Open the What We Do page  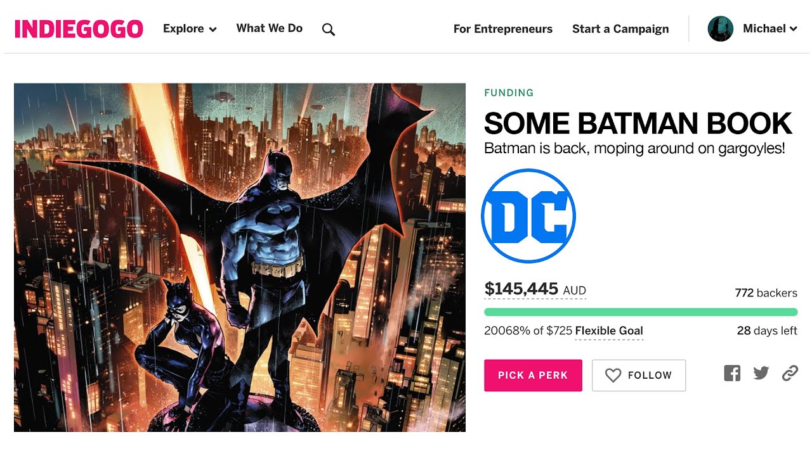coord(269,28)
